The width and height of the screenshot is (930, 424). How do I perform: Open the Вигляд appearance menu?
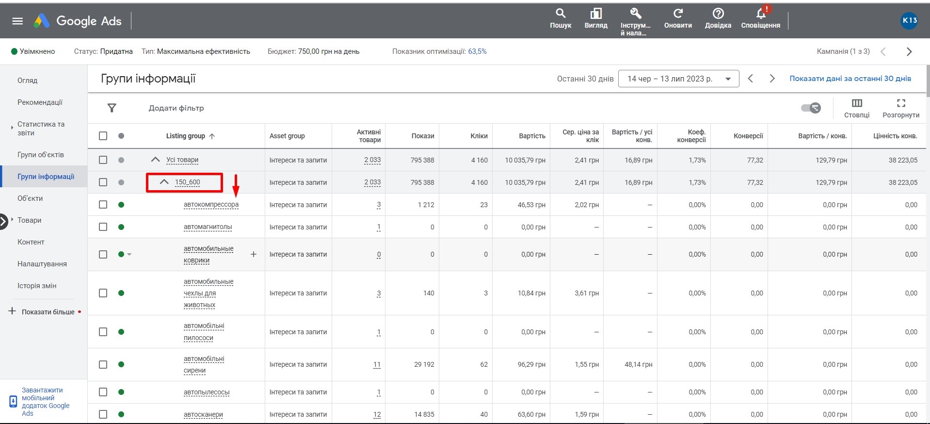(x=596, y=19)
